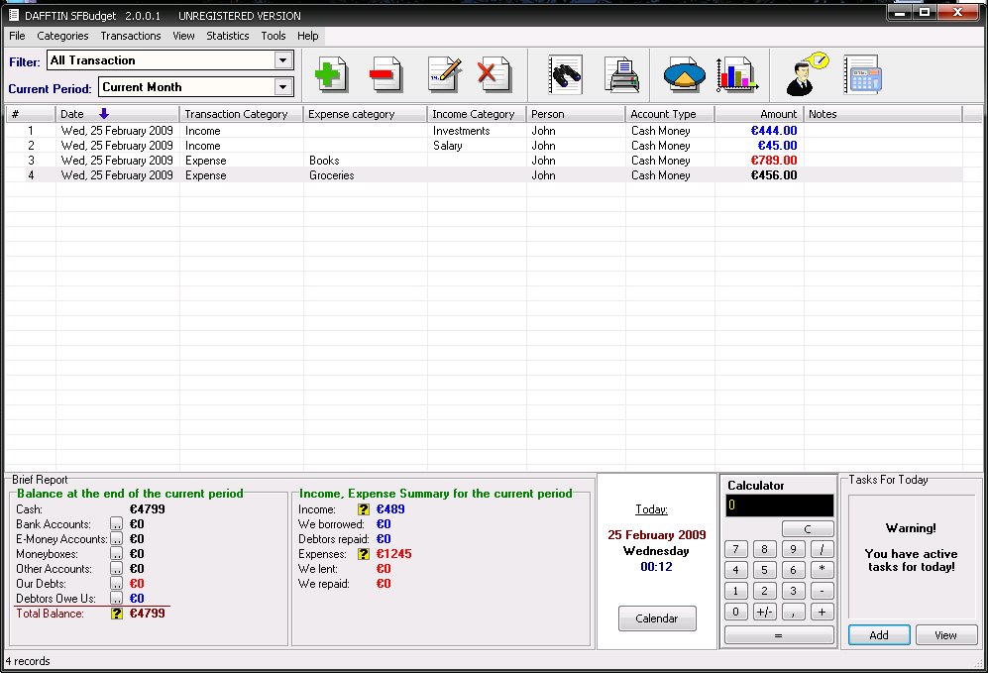Screen dimensions: 988x673
Task: Click the Notes column header
Action: pyautogui.click(x=883, y=114)
